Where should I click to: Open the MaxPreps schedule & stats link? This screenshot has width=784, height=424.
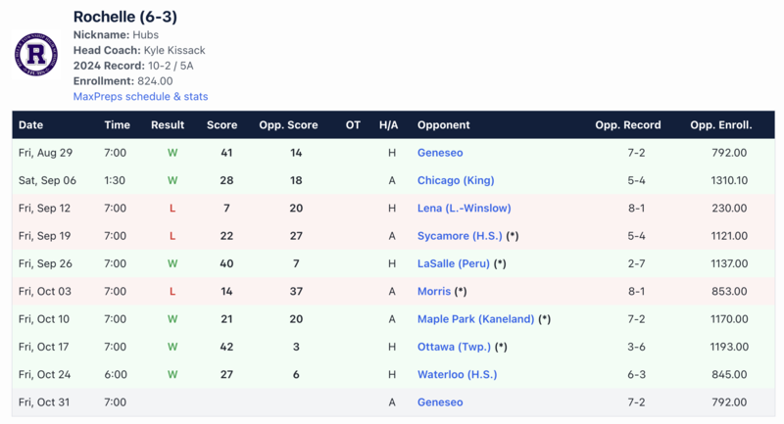[140, 96]
